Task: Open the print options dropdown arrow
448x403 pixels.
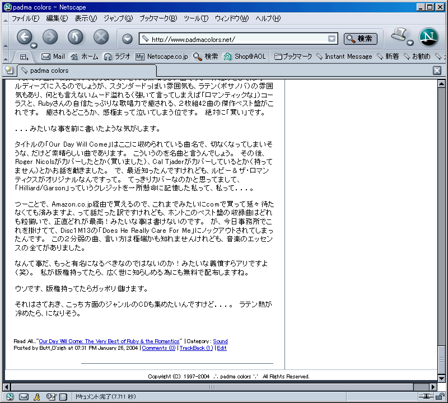Action: [x=410, y=43]
